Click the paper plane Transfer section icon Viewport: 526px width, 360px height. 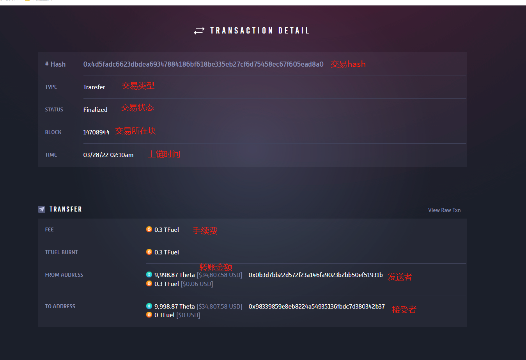coord(42,209)
